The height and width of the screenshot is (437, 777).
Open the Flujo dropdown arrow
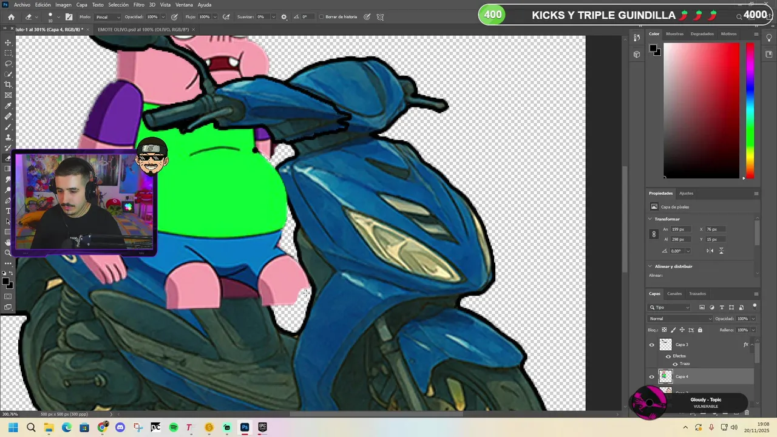click(x=215, y=17)
